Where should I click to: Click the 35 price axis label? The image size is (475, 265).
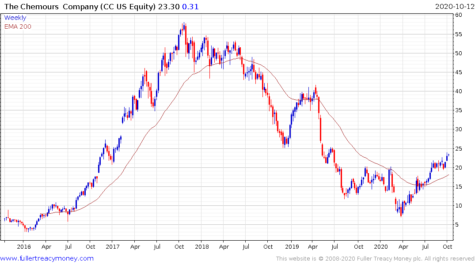click(459, 110)
